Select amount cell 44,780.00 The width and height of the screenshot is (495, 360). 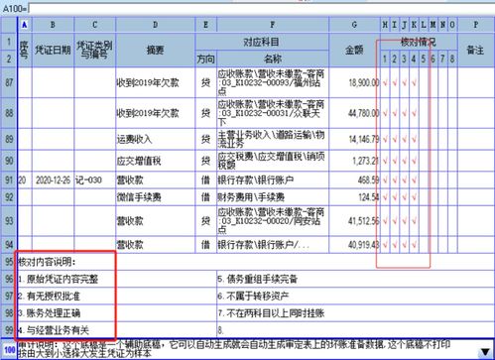click(354, 113)
